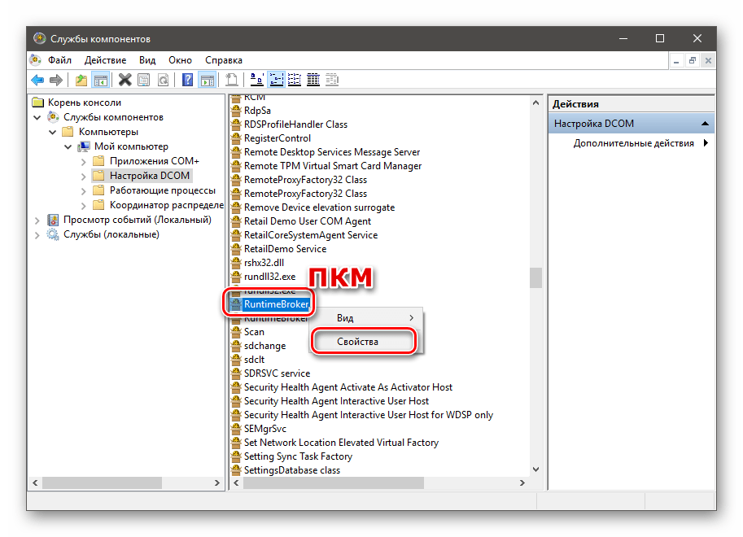The image size is (743, 537).
Task: Expand the Приложения COM+ folder node
Action: (x=84, y=161)
